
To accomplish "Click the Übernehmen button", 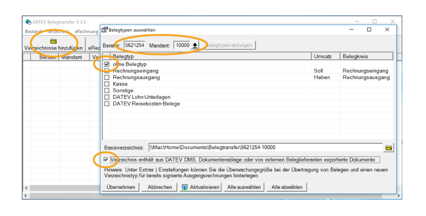I will 120,187.
